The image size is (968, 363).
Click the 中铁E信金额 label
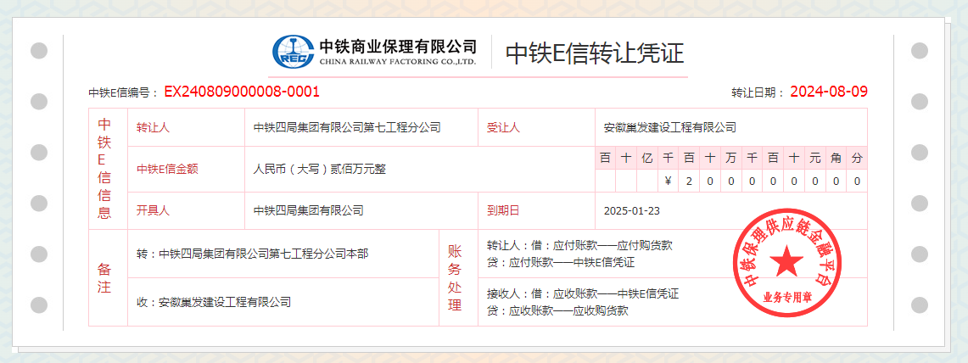click(x=167, y=169)
